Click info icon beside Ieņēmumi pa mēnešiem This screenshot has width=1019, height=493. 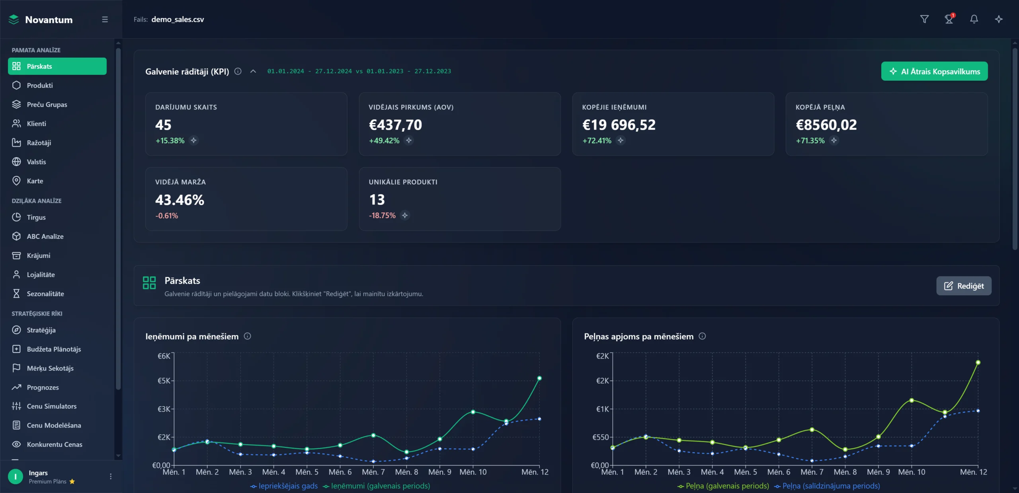coord(247,336)
